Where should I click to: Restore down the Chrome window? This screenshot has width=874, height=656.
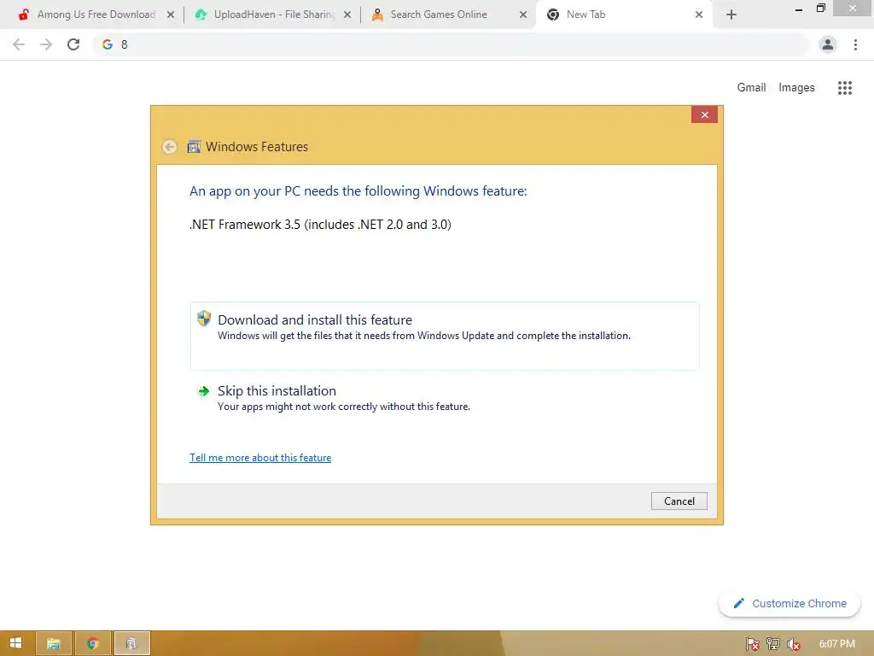point(820,9)
